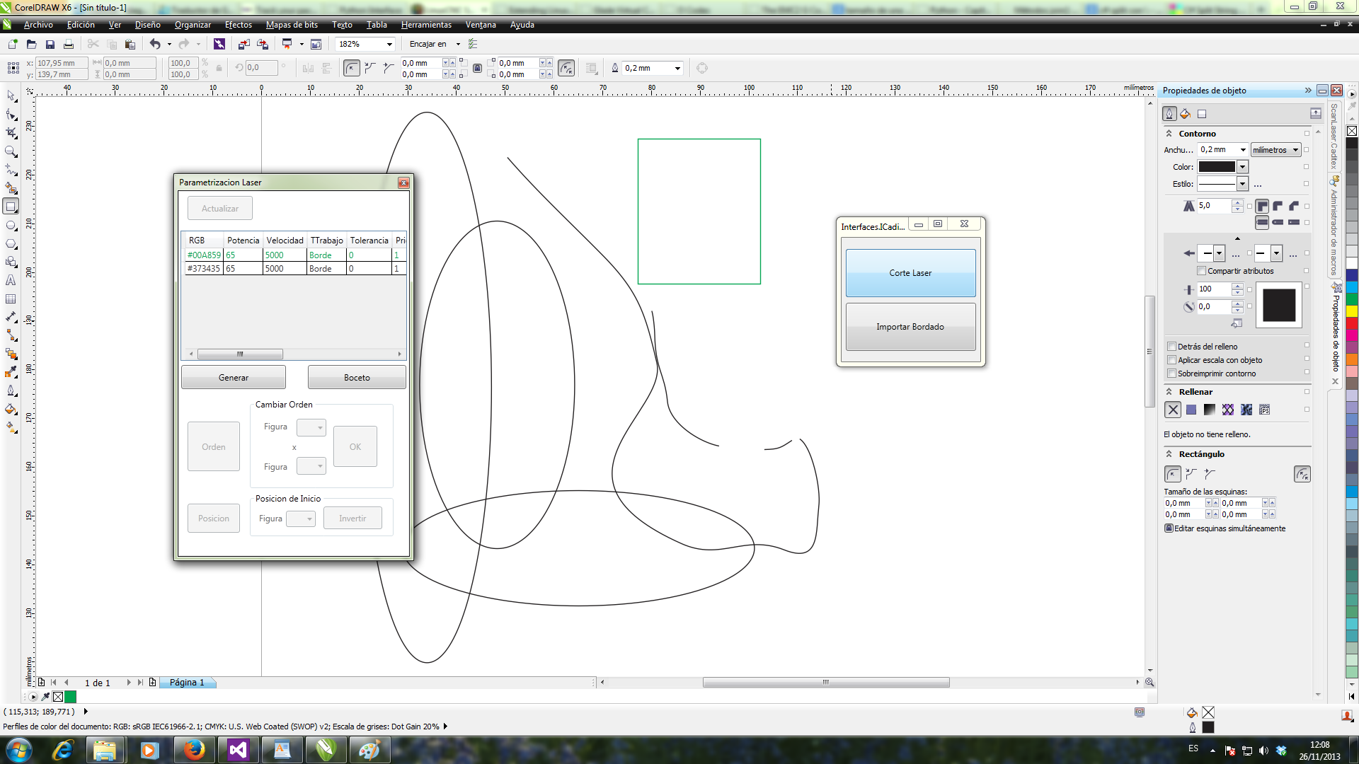
Task: Open the Herramientas menu
Action: coord(426,25)
